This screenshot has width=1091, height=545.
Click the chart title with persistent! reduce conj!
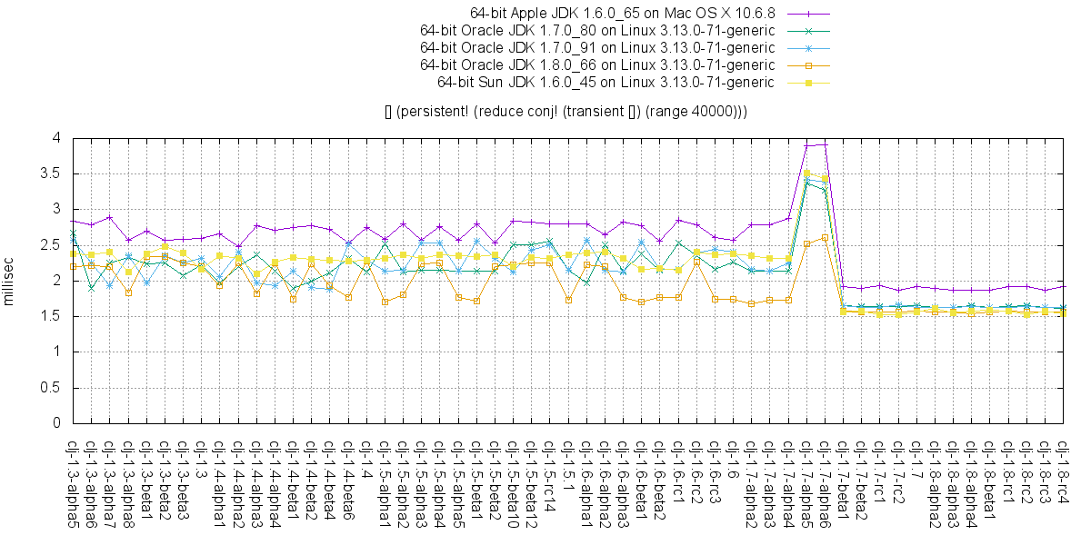(x=566, y=111)
